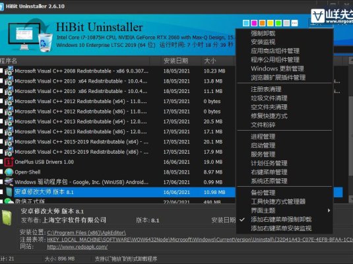The height and width of the screenshot is (264, 353).
Task: Select the orange theme color swatch
Action: click(262, 23)
